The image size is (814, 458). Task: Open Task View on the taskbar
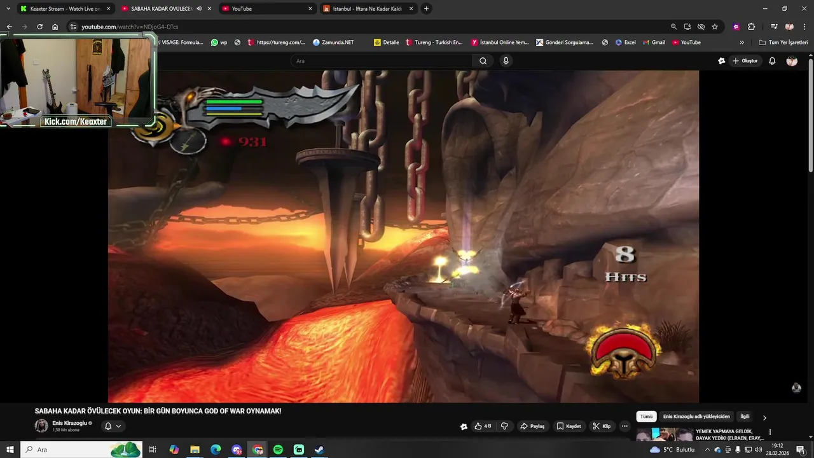pyautogui.click(x=153, y=450)
